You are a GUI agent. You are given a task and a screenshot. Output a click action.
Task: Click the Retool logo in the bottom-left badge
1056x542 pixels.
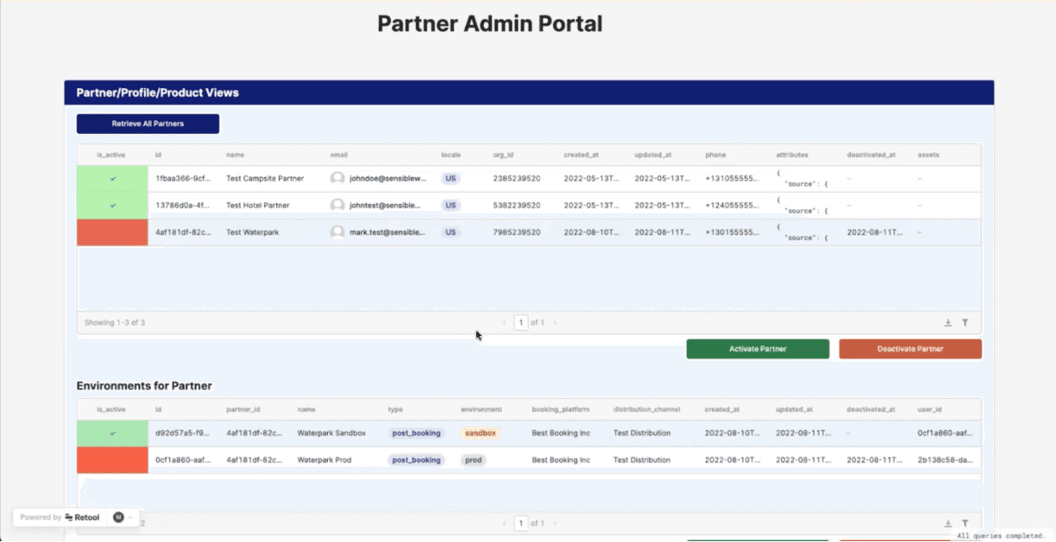82,517
